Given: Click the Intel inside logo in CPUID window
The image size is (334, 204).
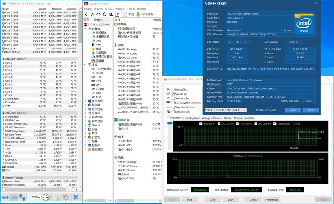Looking at the screenshot, I should tap(304, 24).
